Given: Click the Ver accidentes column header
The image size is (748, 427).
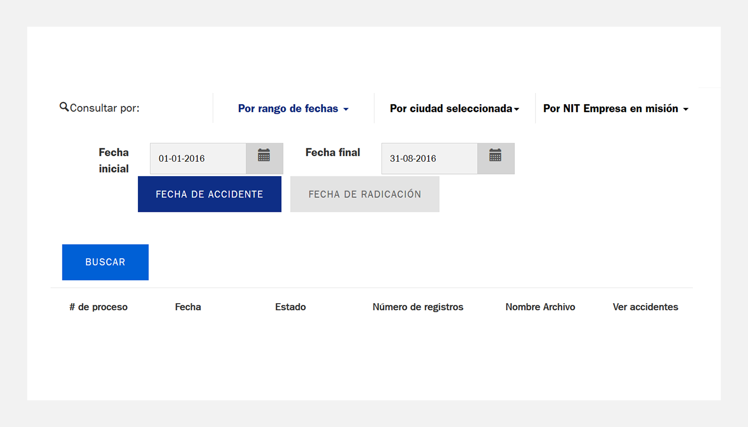Looking at the screenshot, I should [x=645, y=307].
